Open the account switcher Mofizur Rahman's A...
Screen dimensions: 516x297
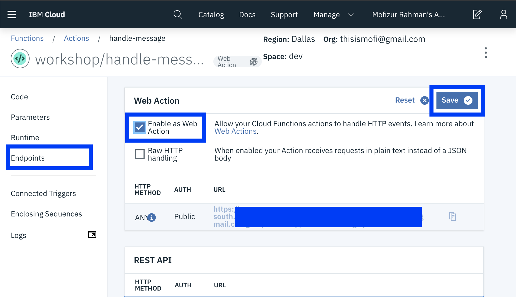[408, 15]
